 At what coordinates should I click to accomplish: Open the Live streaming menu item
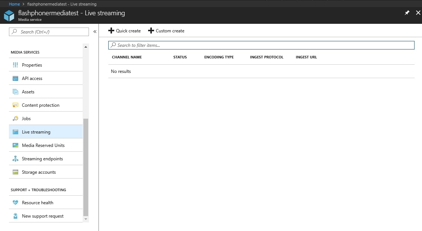tap(36, 132)
